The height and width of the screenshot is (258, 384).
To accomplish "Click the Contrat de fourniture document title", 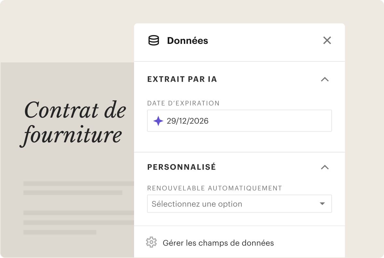I will [x=73, y=123].
